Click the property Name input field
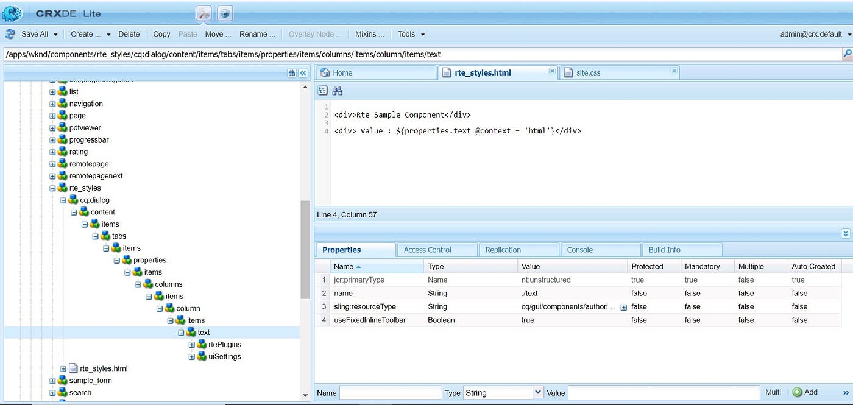The width and height of the screenshot is (853, 405). 391,393
